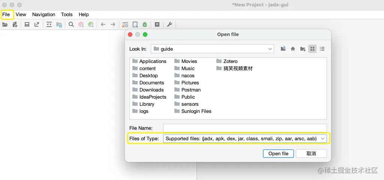Viewport: 384px width, 180px height.
Task: Open the Help menu
Action: (x=84, y=15)
